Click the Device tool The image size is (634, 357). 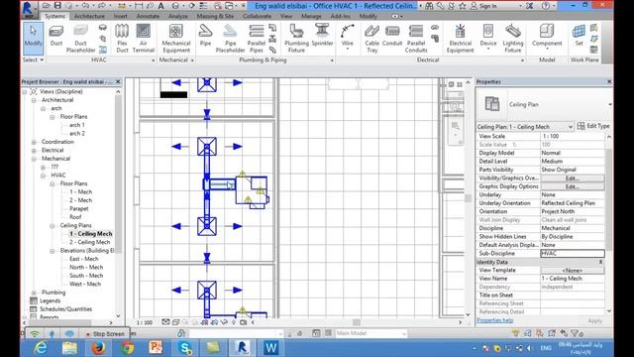[488, 37]
